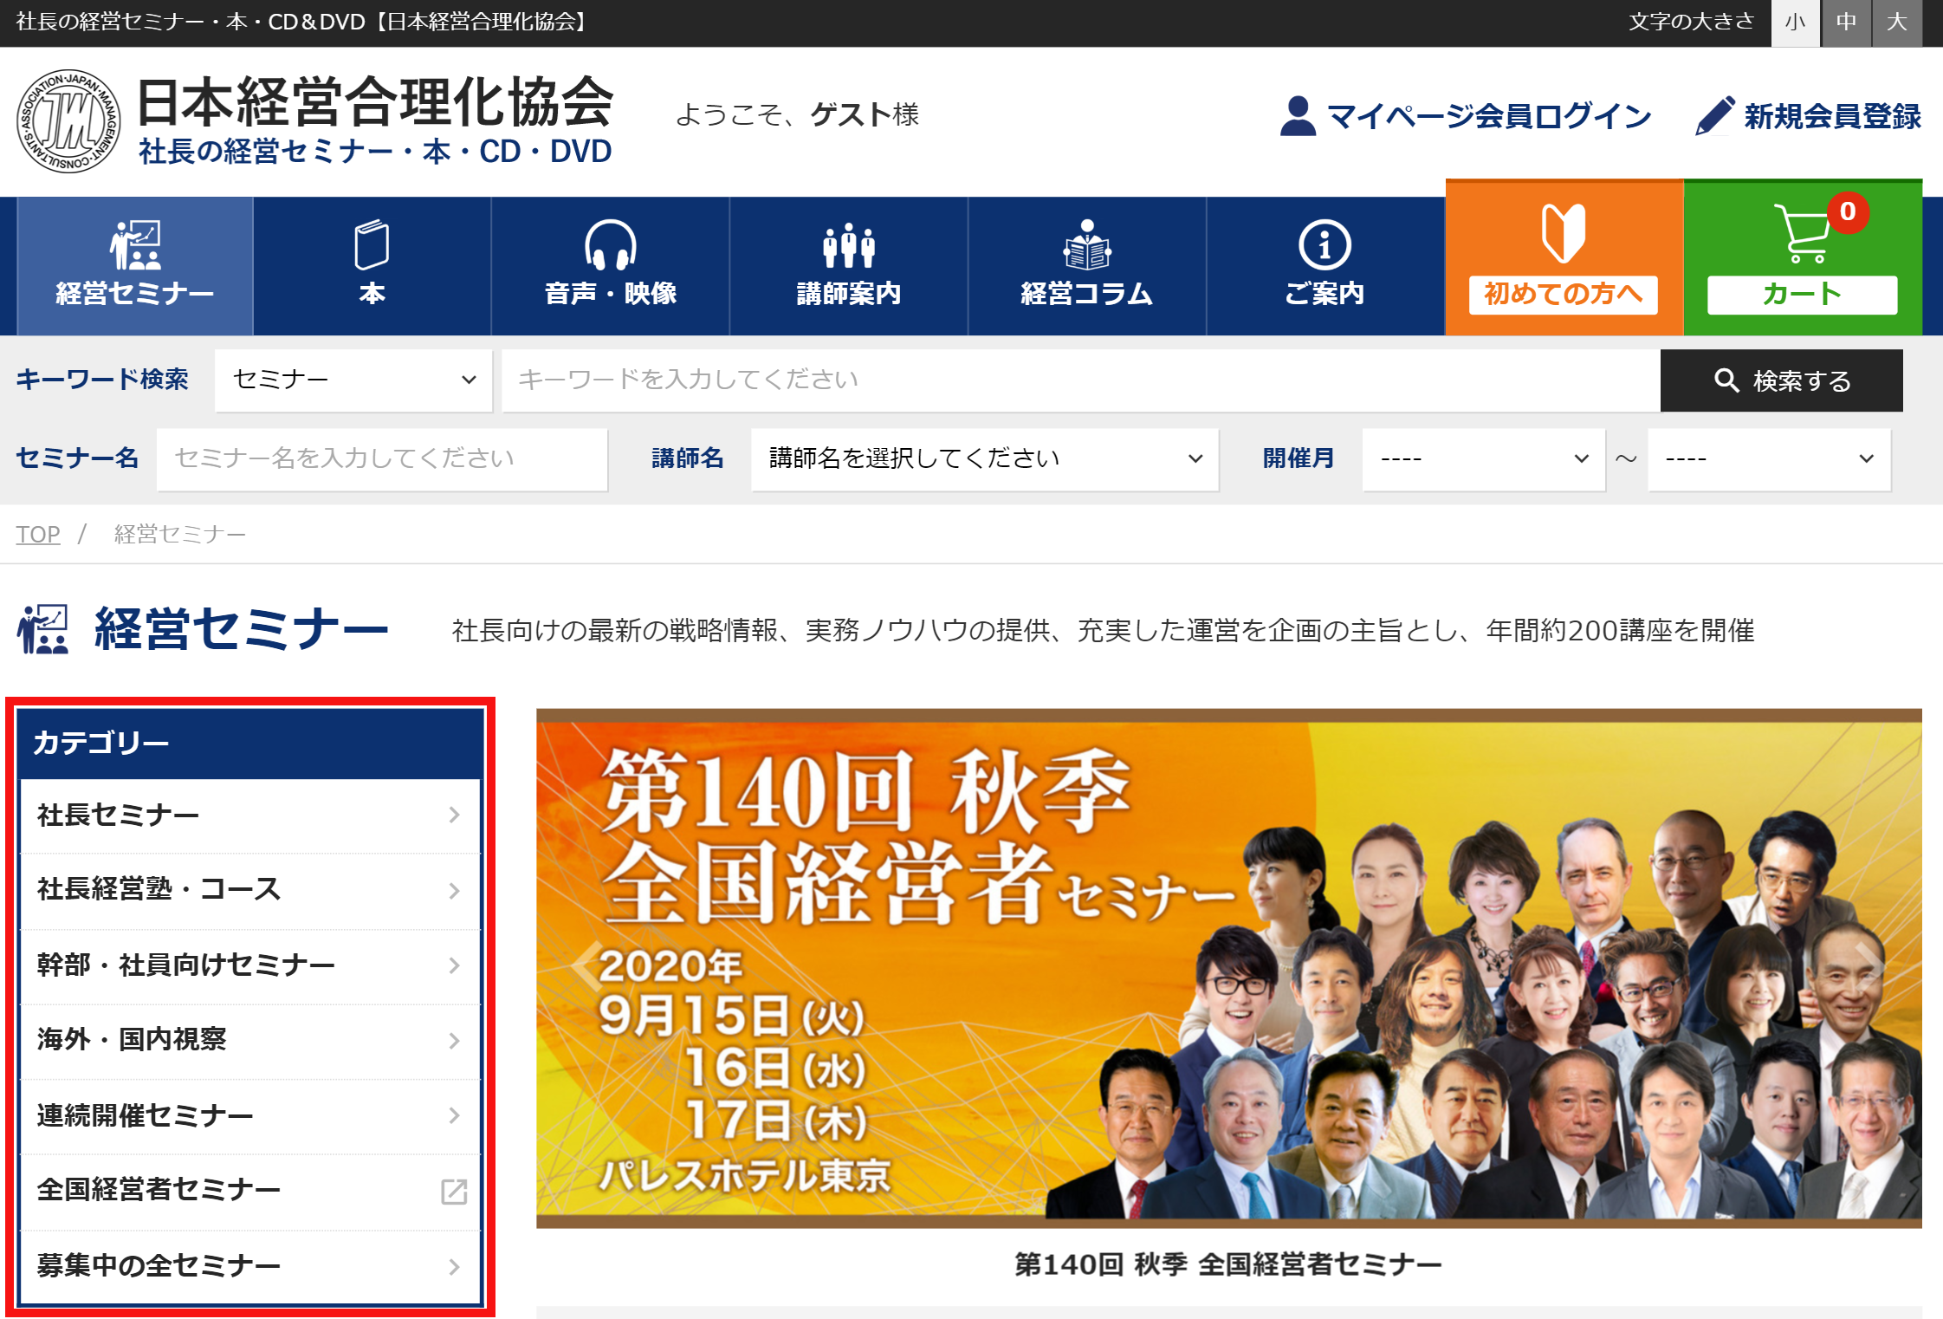Open 講師案内 instructors icon

[848, 246]
